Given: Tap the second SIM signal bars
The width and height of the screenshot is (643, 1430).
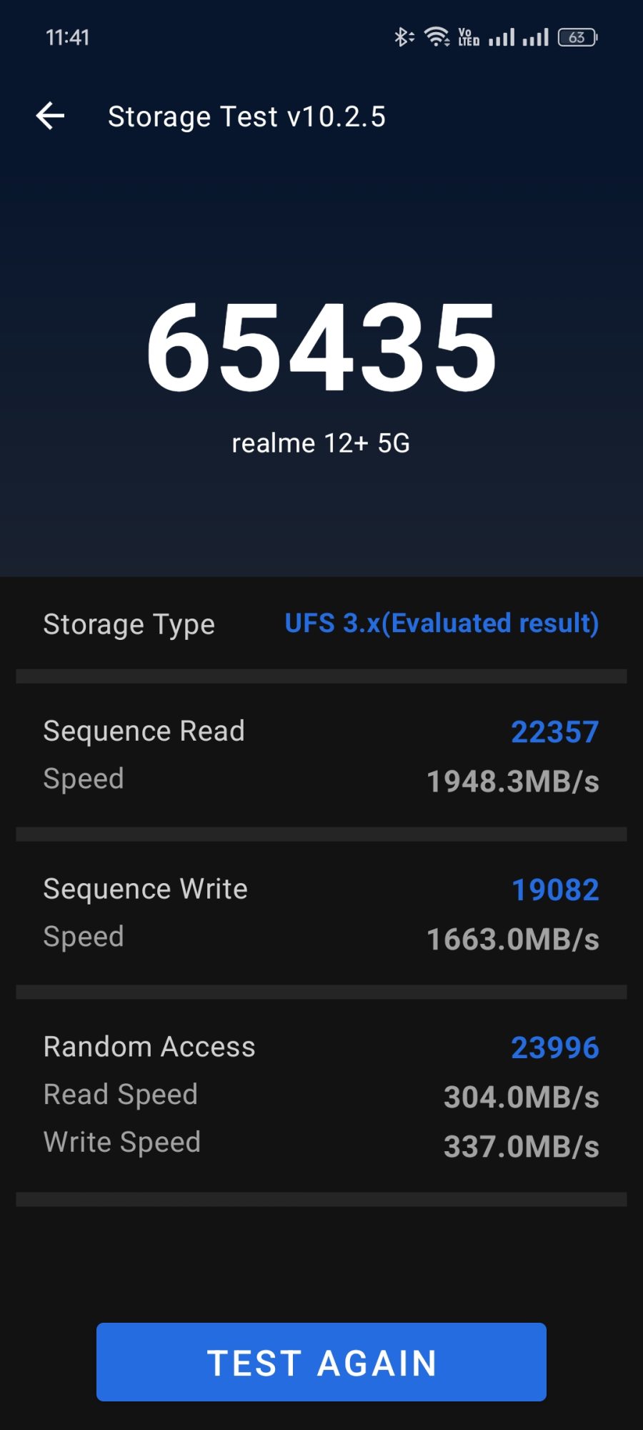Looking at the screenshot, I should pyautogui.click(x=535, y=37).
